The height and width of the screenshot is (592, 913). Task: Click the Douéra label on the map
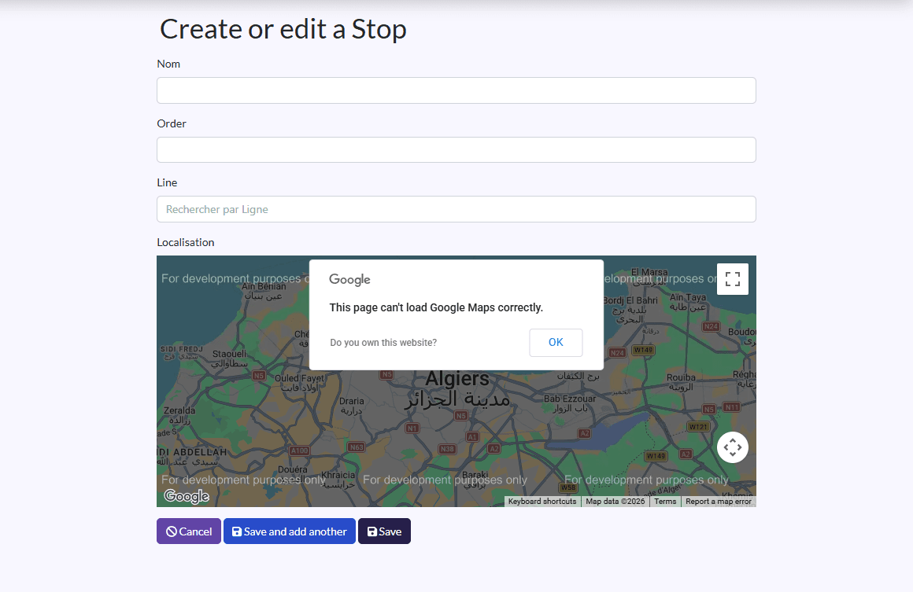(x=292, y=469)
